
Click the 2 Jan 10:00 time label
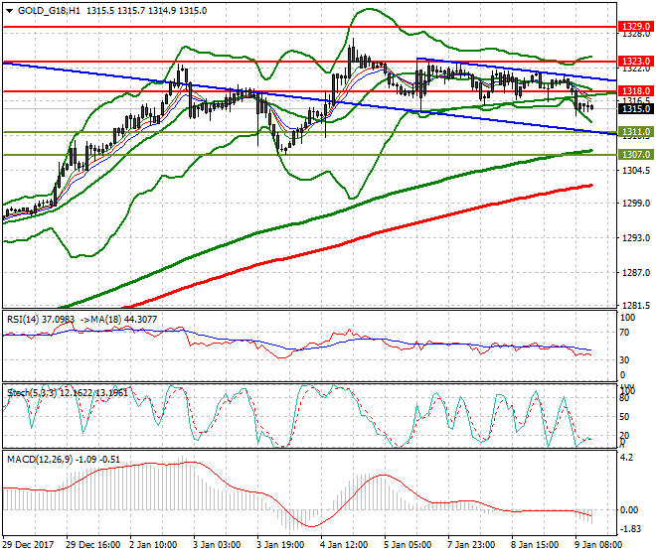click(153, 545)
